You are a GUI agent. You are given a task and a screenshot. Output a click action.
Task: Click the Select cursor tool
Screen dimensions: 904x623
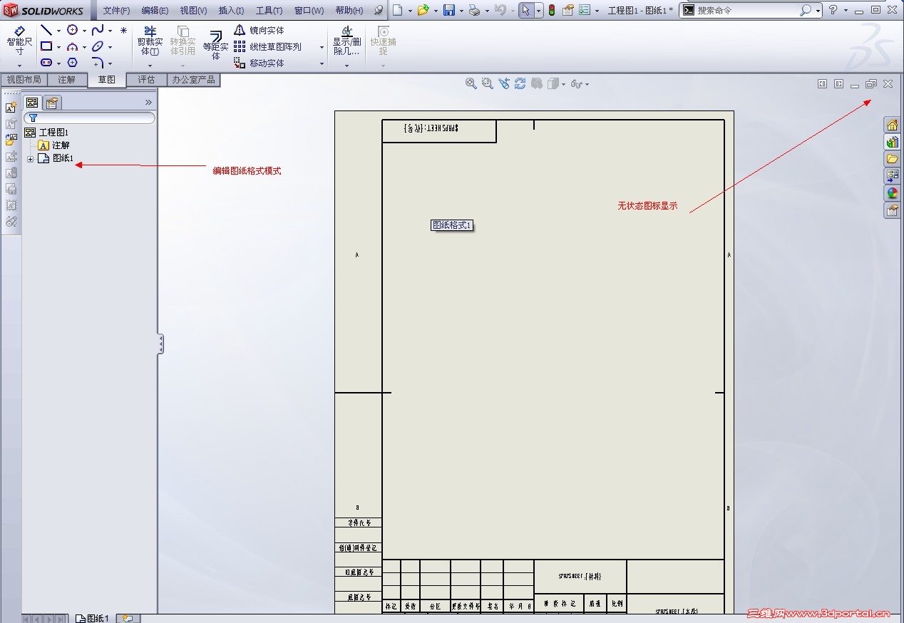click(x=525, y=10)
